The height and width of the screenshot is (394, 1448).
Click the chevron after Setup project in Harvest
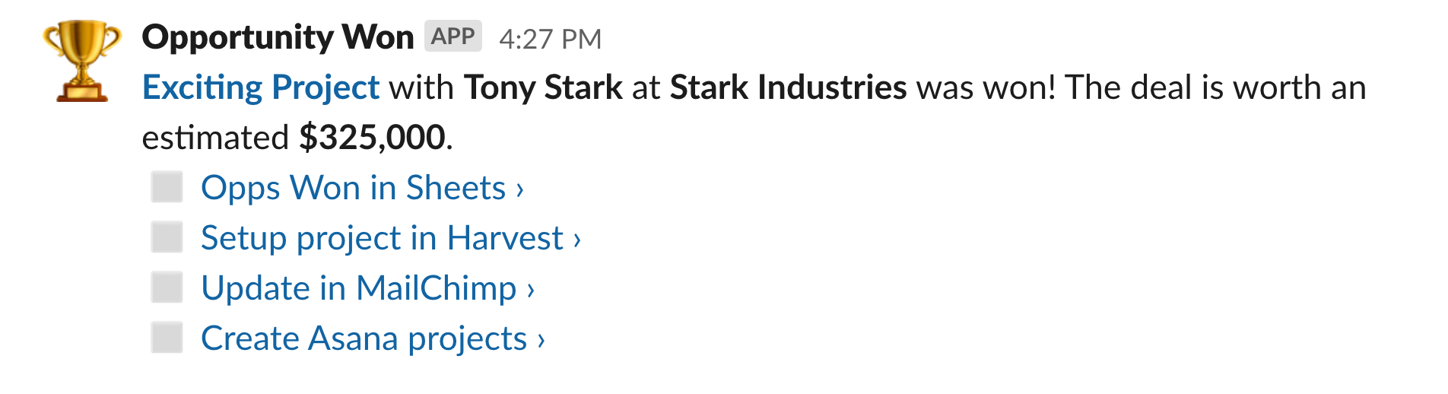(x=577, y=240)
